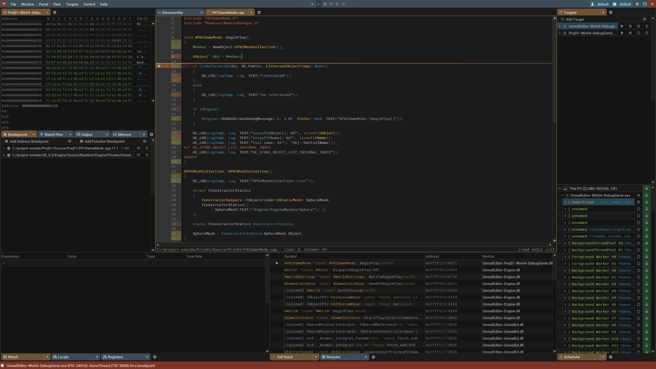Viewport: 656px width, 369px height.
Task: Click the Pause execution button in toolbar
Action: click(319, 4)
